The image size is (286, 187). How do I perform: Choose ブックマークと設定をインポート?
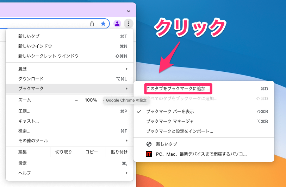[180, 131]
